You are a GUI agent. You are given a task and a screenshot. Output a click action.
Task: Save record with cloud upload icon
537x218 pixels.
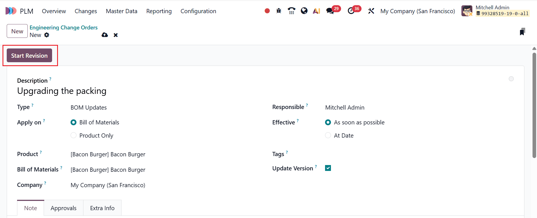coord(105,35)
